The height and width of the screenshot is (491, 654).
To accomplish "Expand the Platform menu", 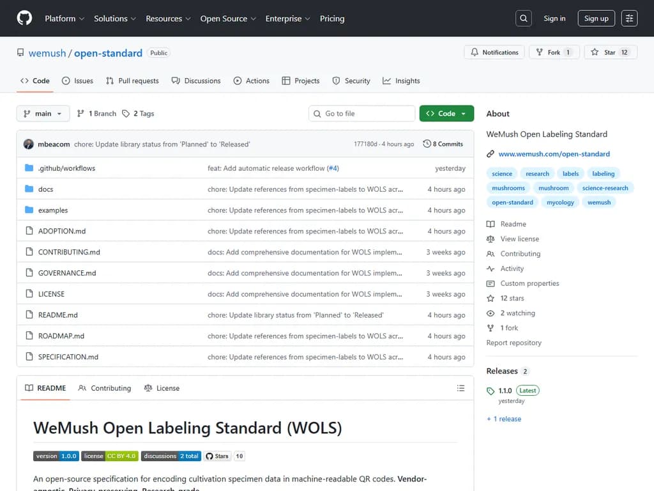I will click(65, 19).
